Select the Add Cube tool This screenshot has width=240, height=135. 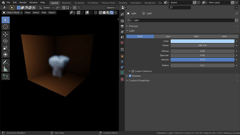pyautogui.click(x=6, y=77)
